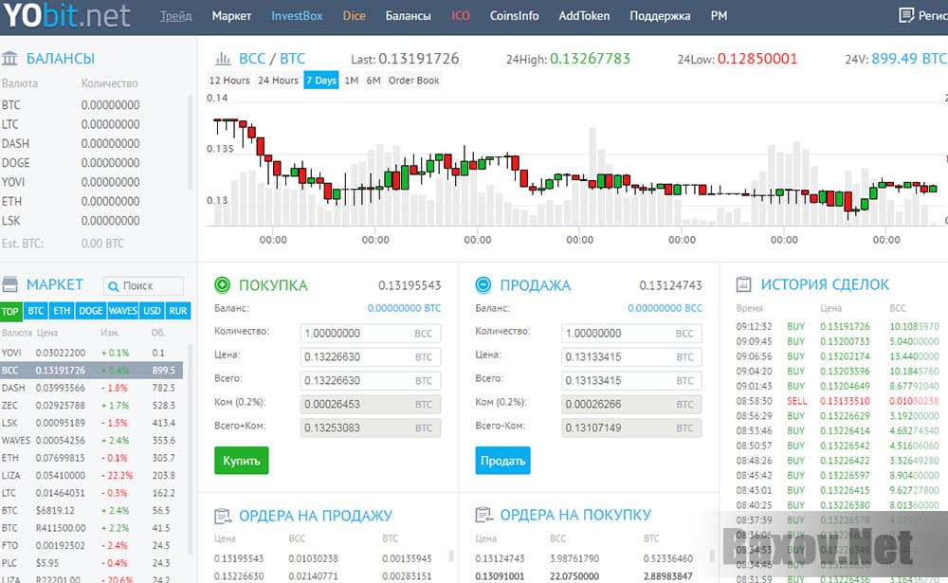The image size is (948, 583).
Task: Click the magnifier icon in market search
Action: (x=113, y=285)
